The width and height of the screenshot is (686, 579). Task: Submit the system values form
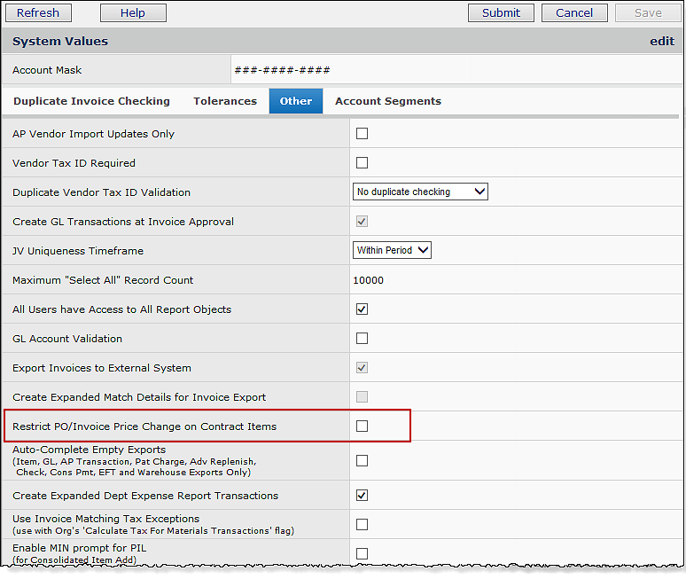[x=501, y=12]
